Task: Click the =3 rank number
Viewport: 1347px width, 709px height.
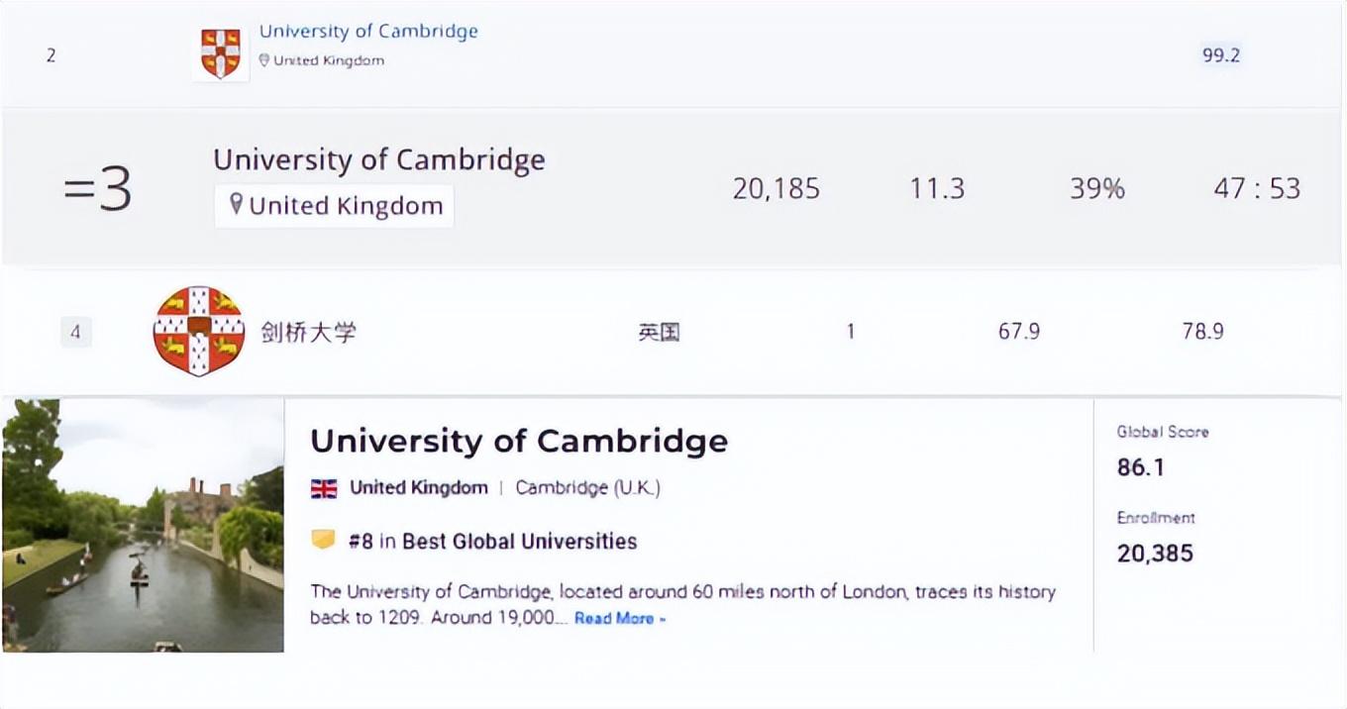Action: 97,188
